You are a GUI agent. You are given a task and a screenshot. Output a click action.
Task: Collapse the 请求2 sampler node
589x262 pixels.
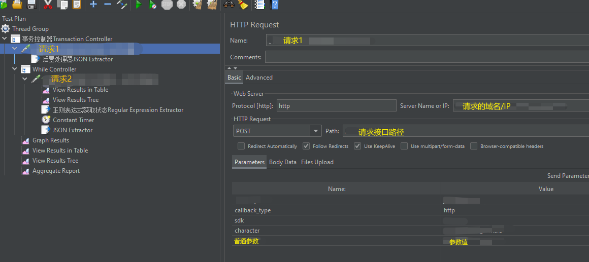pyautogui.click(x=25, y=79)
